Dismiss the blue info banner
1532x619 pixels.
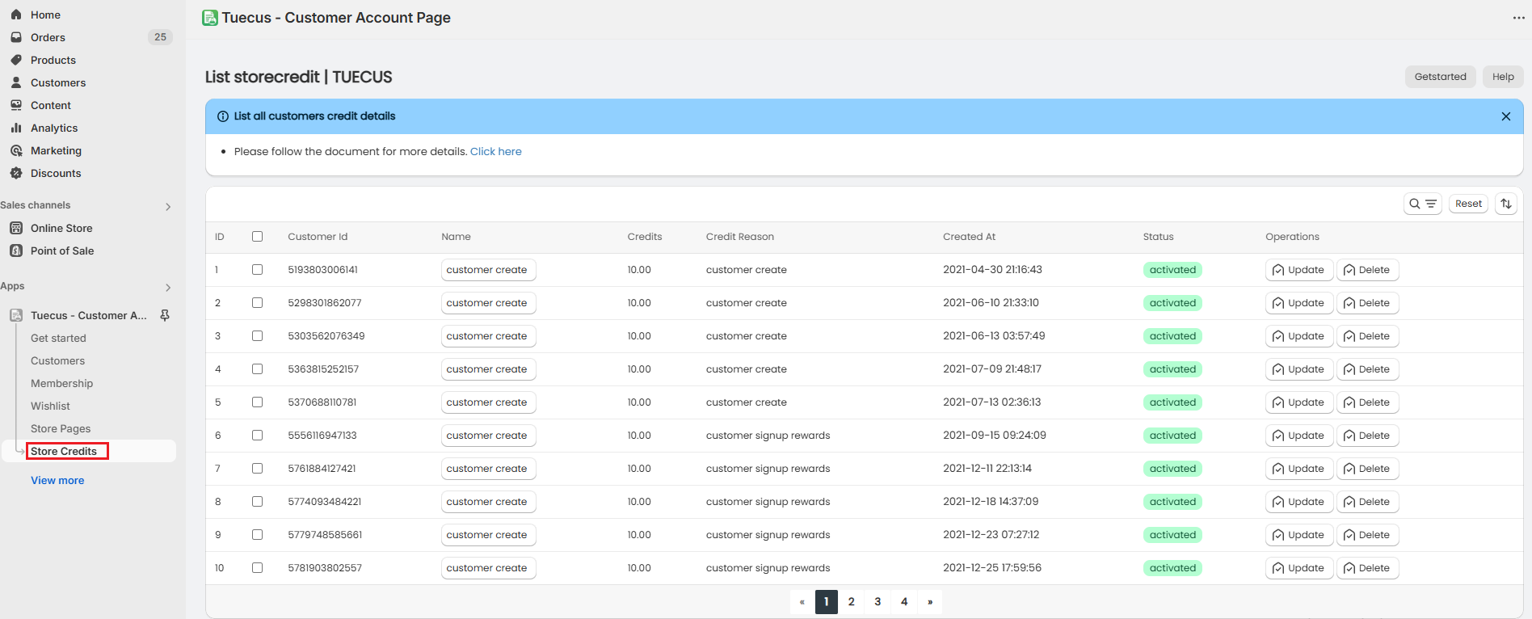[x=1506, y=116]
